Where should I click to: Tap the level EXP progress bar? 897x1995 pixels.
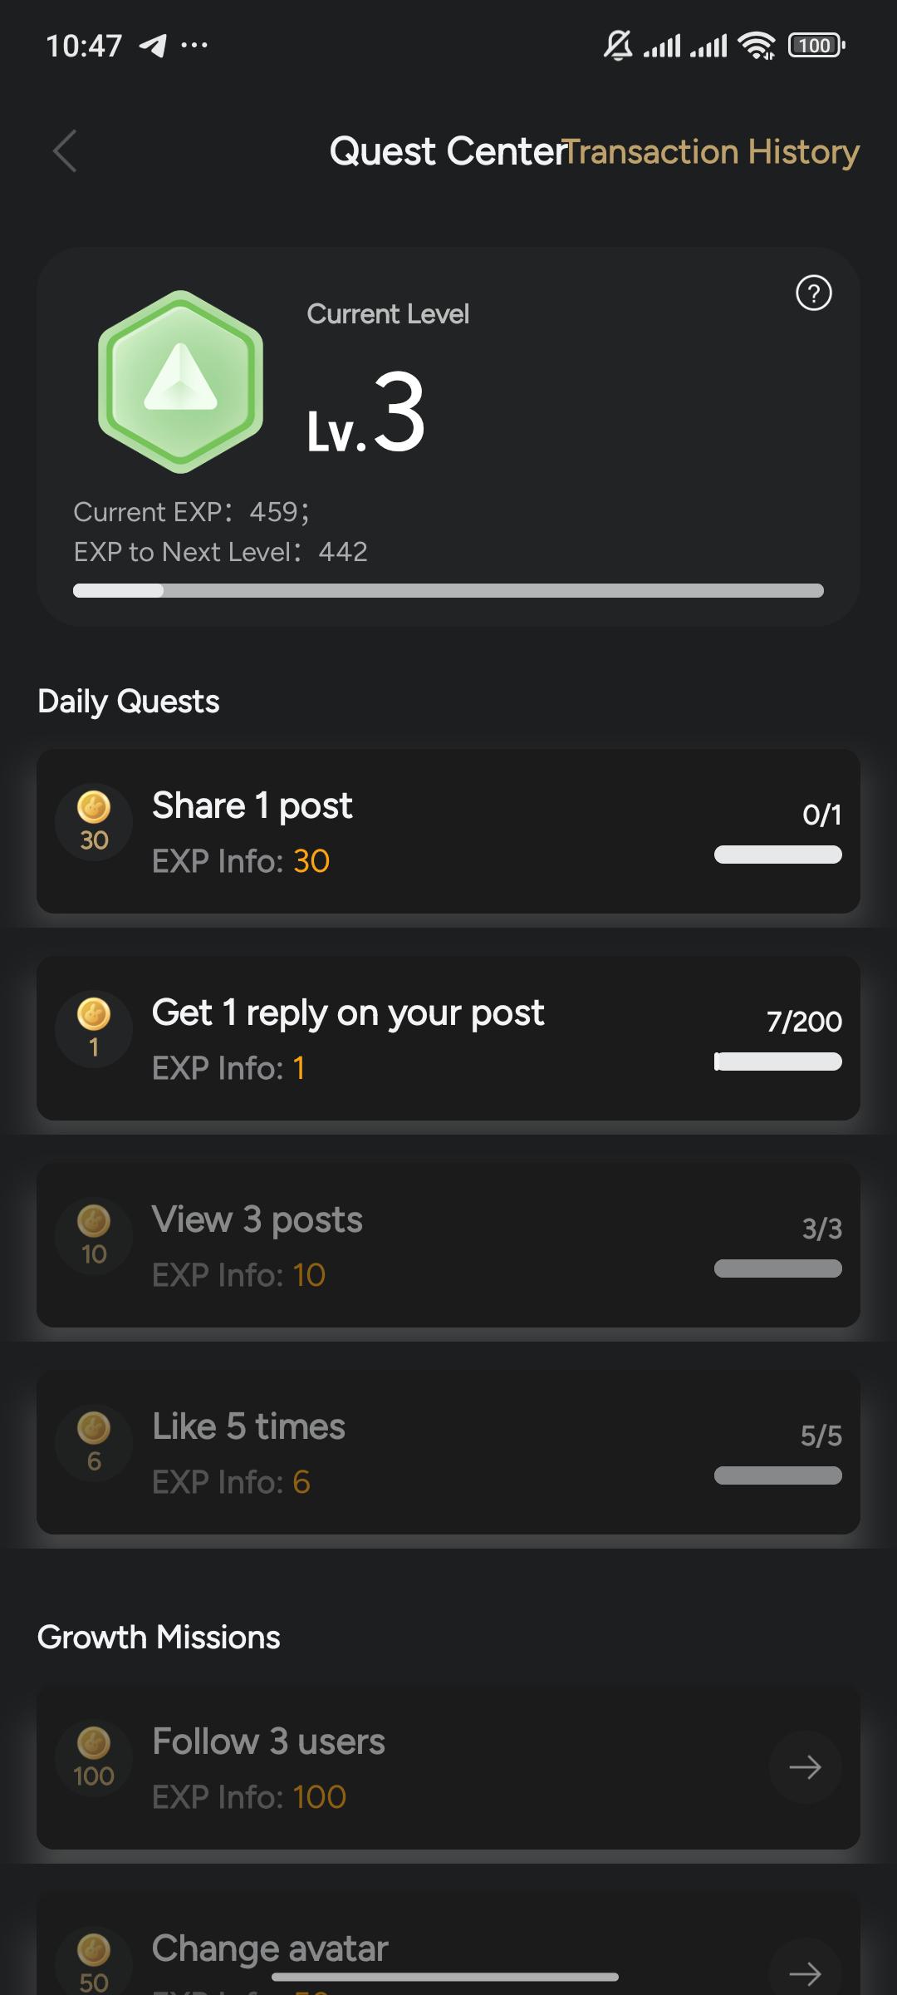tap(448, 591)
